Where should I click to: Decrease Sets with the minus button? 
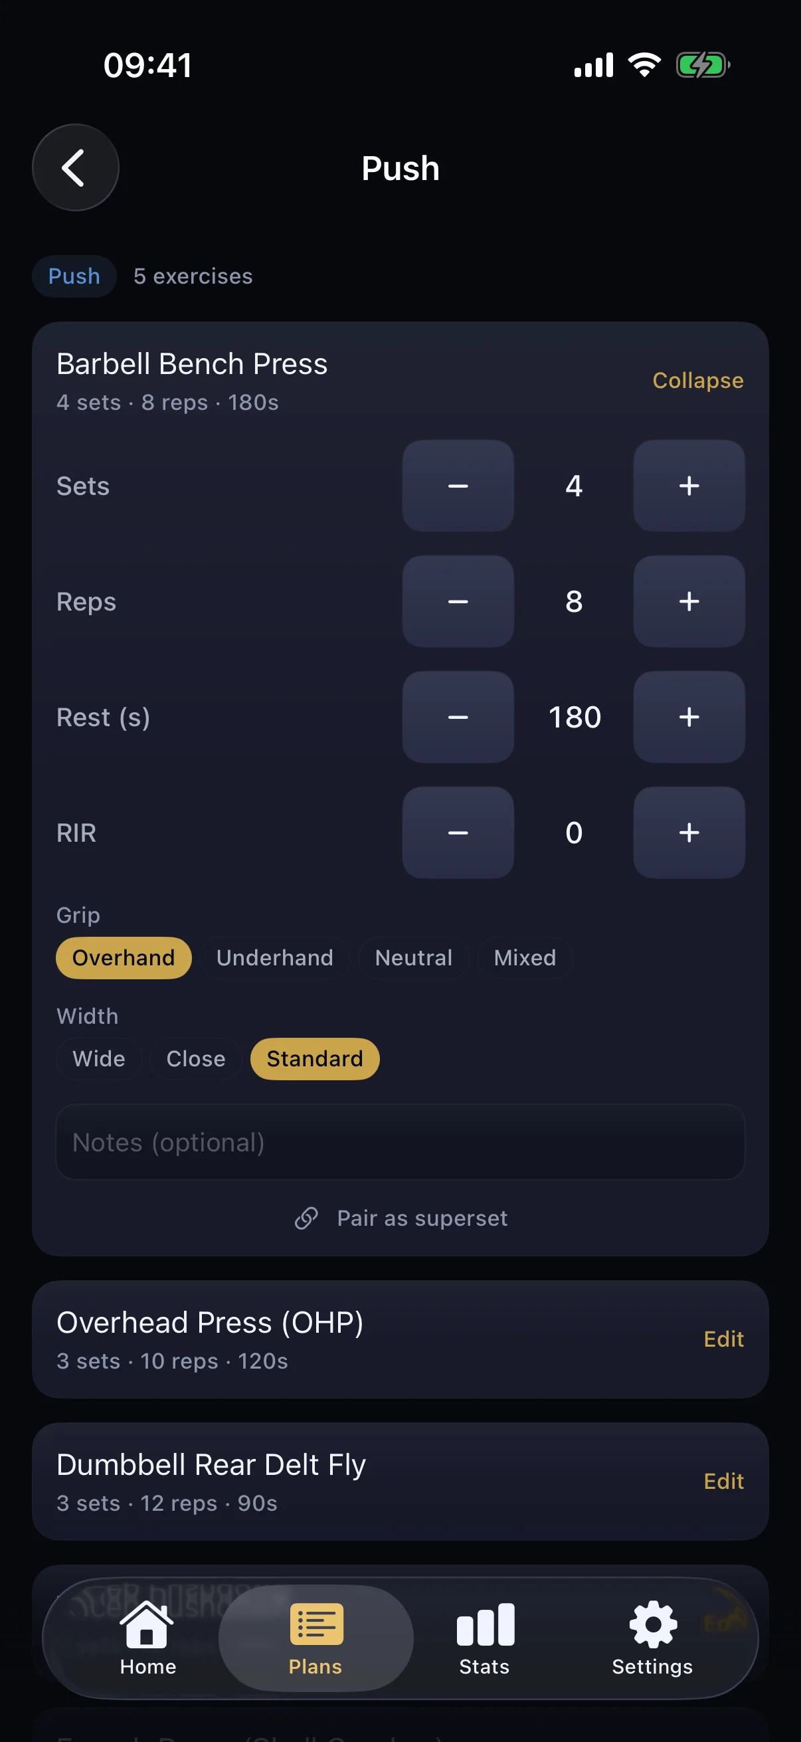458,486
